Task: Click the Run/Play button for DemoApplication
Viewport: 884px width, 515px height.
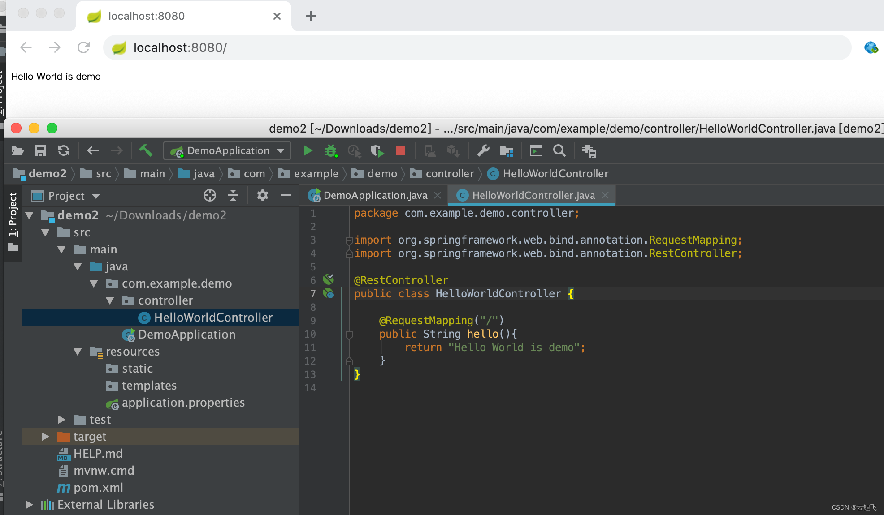Action: tap(308, 150)
